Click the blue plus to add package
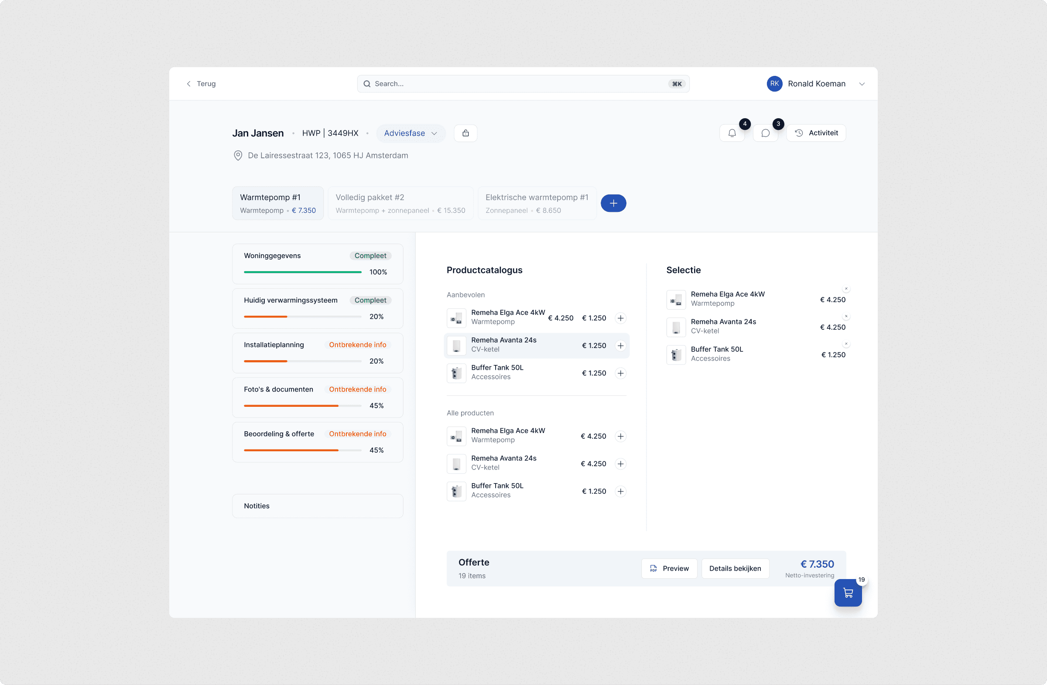The width and height of the screenshot is (1047, 685). coord(613,203)
